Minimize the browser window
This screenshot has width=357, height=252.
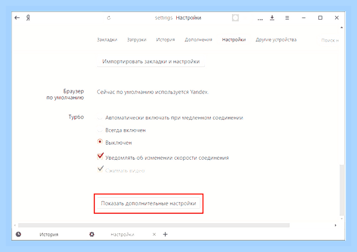pos(303,18)
